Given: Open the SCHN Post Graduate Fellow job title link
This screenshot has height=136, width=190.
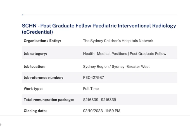Looking at the screenshot, I should coord(99,29).
